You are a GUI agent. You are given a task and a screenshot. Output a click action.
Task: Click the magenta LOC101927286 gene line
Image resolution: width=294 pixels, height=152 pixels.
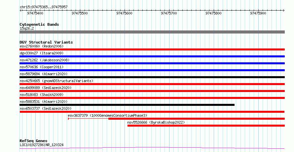click(x=152, y=148)
